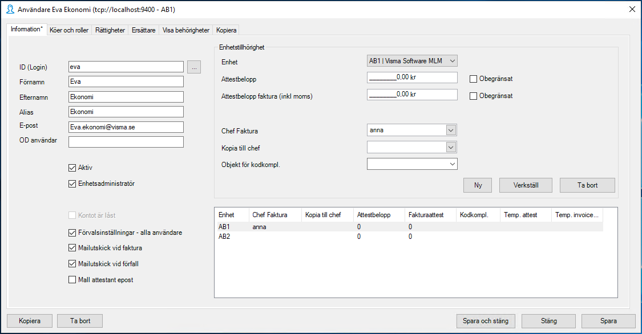
Task: Expand the Kopia till chef dropdown
Action: (451, 147)
